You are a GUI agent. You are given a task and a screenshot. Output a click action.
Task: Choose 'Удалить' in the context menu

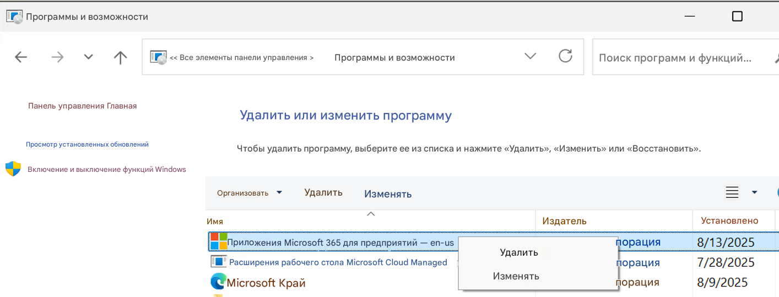519,252
